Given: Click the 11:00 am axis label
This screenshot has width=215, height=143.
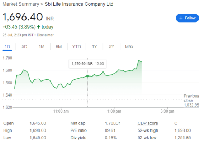Looking at the screenshot, I should (x=61, y=111).
